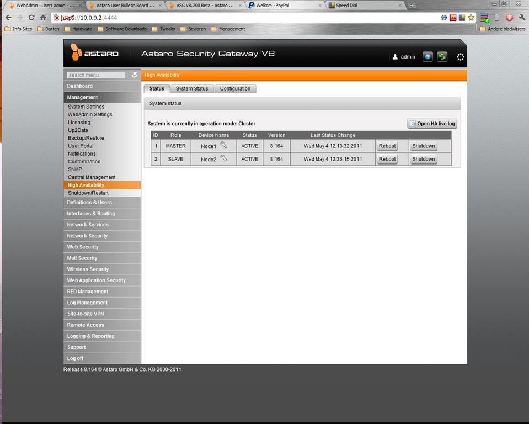This screenshot has width=529, height=424.
Task: Open the HA live log
Action: [x=432, y=124]
